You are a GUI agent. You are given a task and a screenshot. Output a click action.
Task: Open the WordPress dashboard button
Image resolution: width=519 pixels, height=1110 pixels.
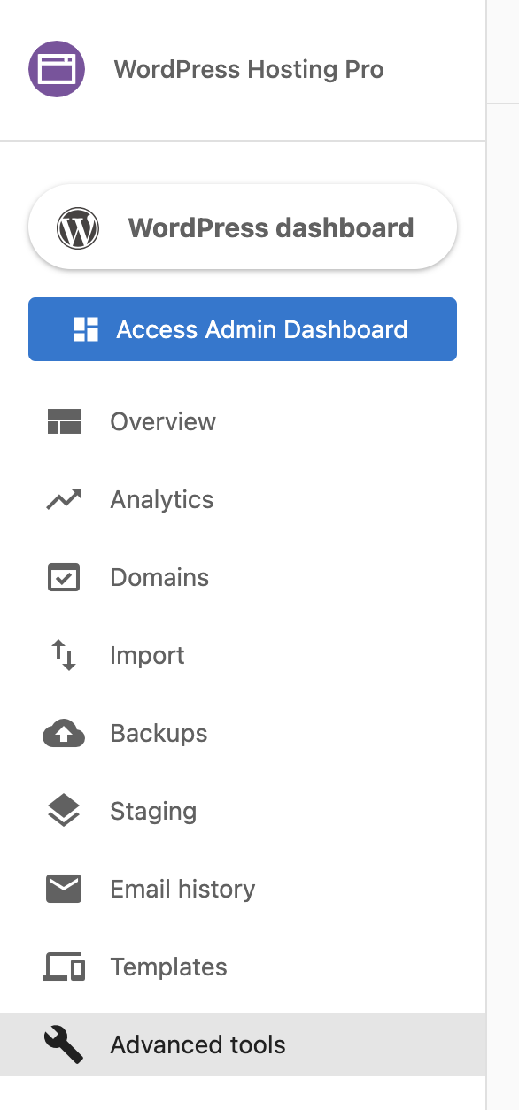243,228
